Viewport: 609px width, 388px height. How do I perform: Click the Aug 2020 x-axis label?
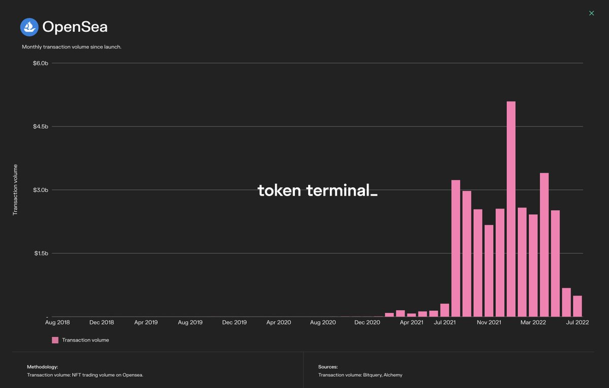(323, 322)
